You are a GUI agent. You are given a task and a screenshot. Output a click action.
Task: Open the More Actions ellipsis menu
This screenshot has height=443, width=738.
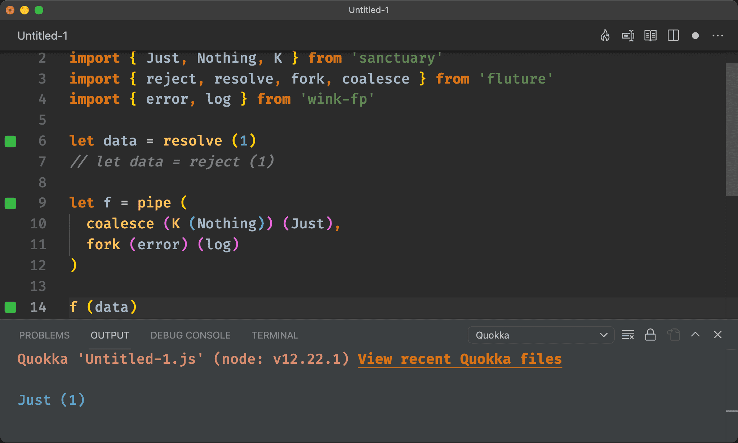click(718, 36)
